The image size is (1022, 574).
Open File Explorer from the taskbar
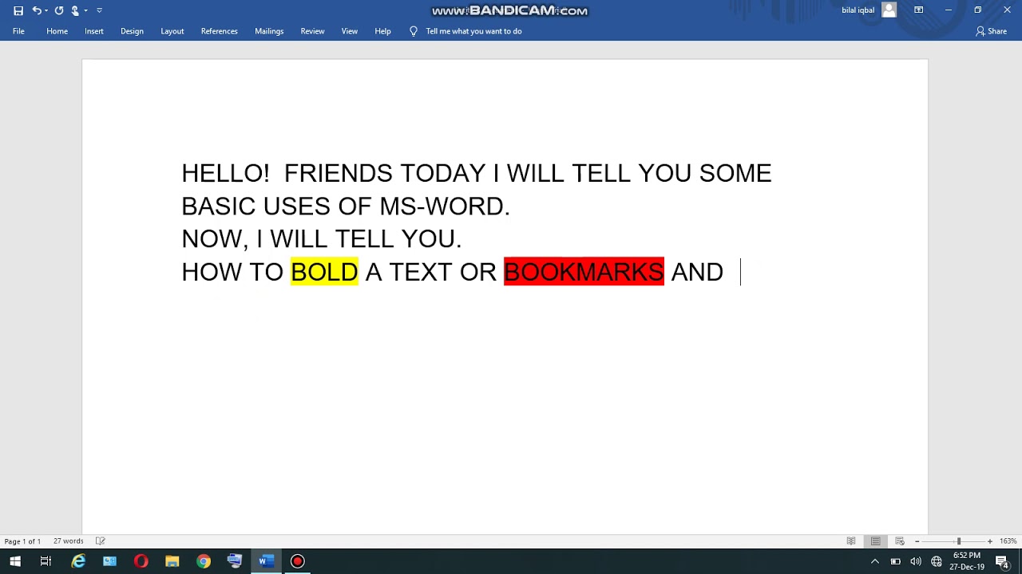[x=172, y=561]
